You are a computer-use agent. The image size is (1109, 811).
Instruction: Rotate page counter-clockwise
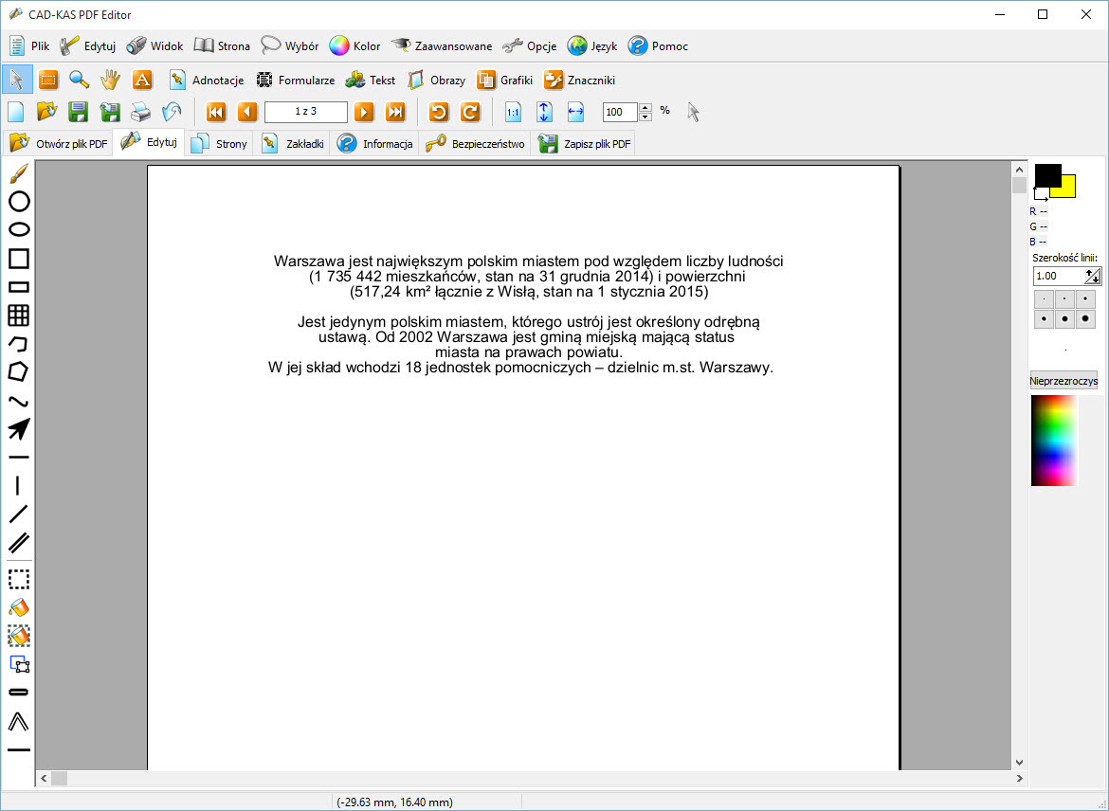[x=439, y=112]
